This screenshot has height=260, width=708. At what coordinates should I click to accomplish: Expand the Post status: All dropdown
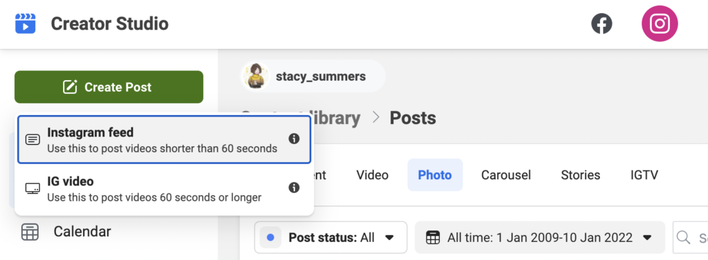point(330,237)
